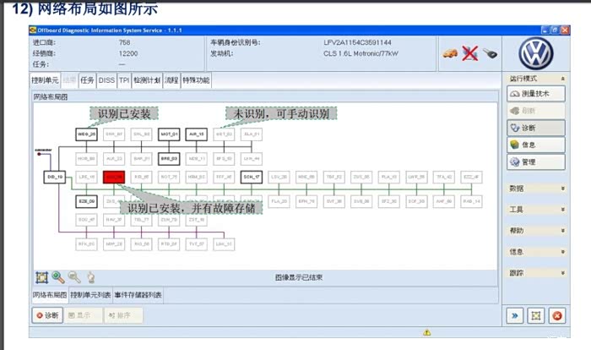591x350 pixels.
Task: Zoom out with the grey magnifier
Action: [74, 277]
